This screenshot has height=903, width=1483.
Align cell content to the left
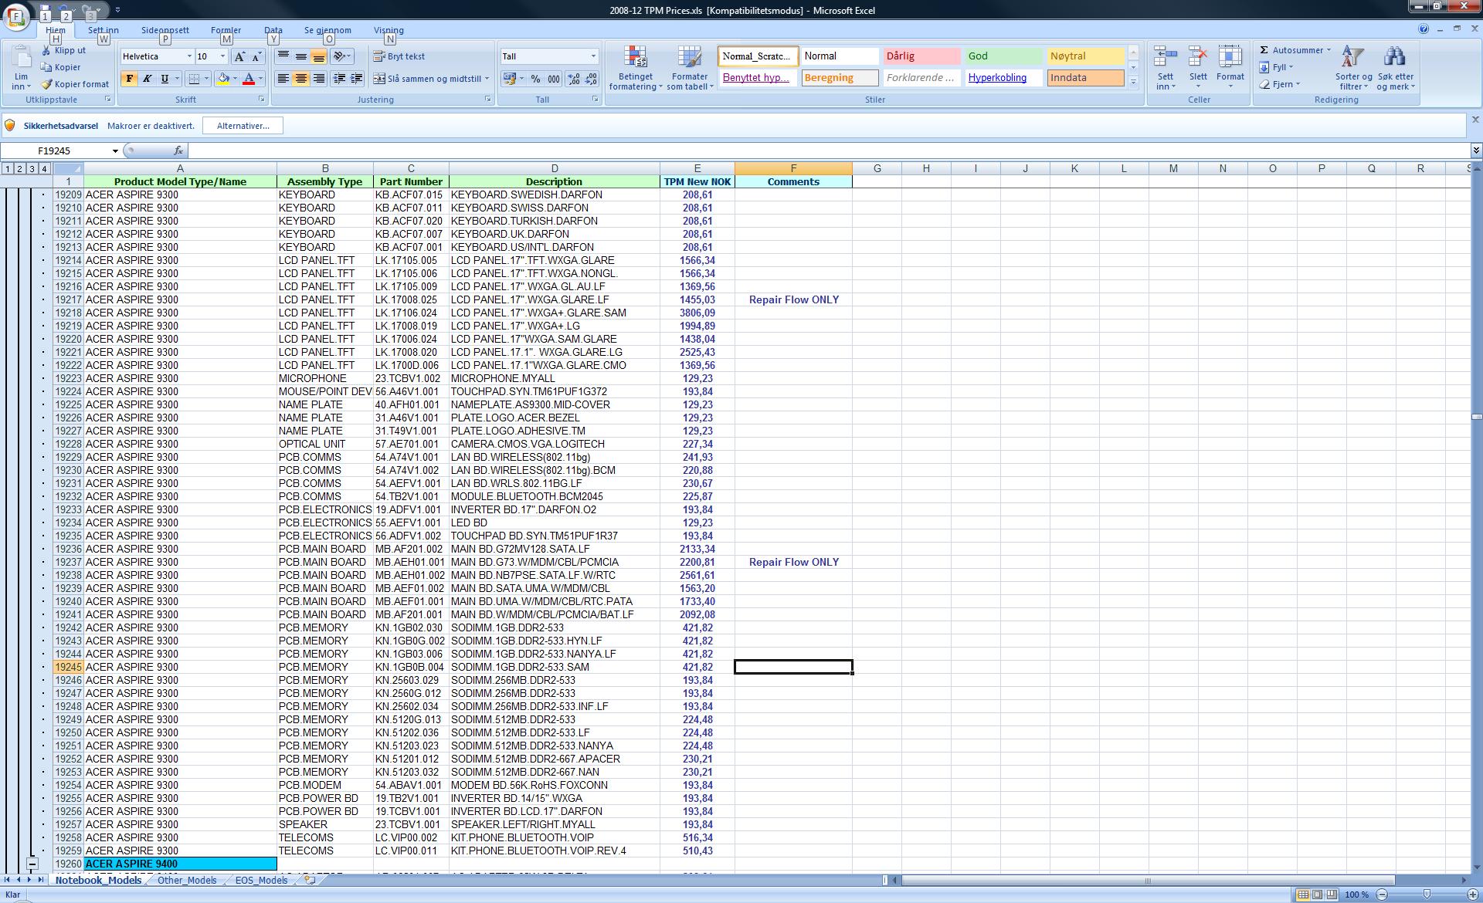click(283, 79)
